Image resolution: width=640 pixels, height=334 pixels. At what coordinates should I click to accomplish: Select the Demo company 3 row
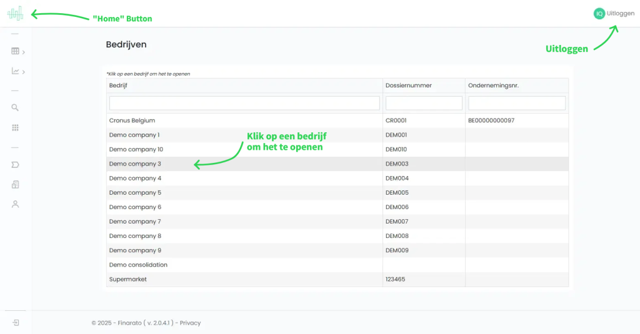135,164
